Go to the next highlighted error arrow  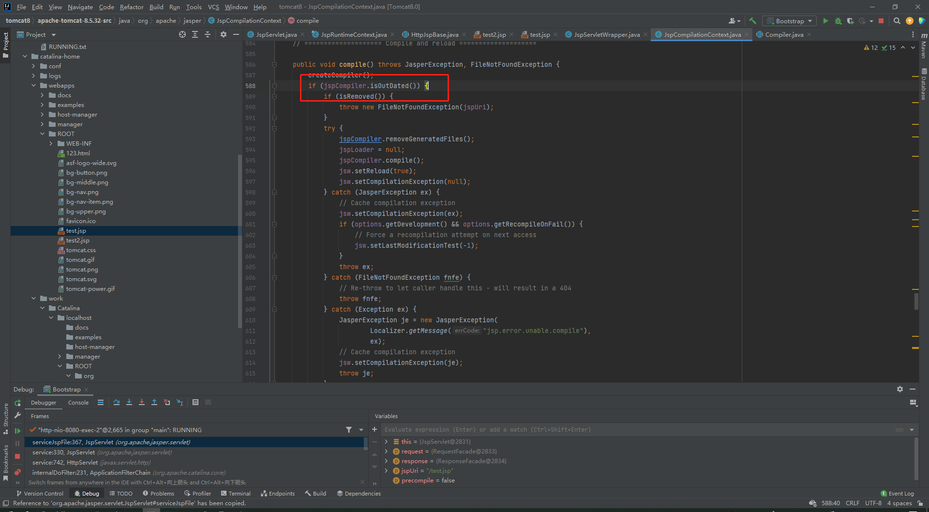(x=913, y=47)
